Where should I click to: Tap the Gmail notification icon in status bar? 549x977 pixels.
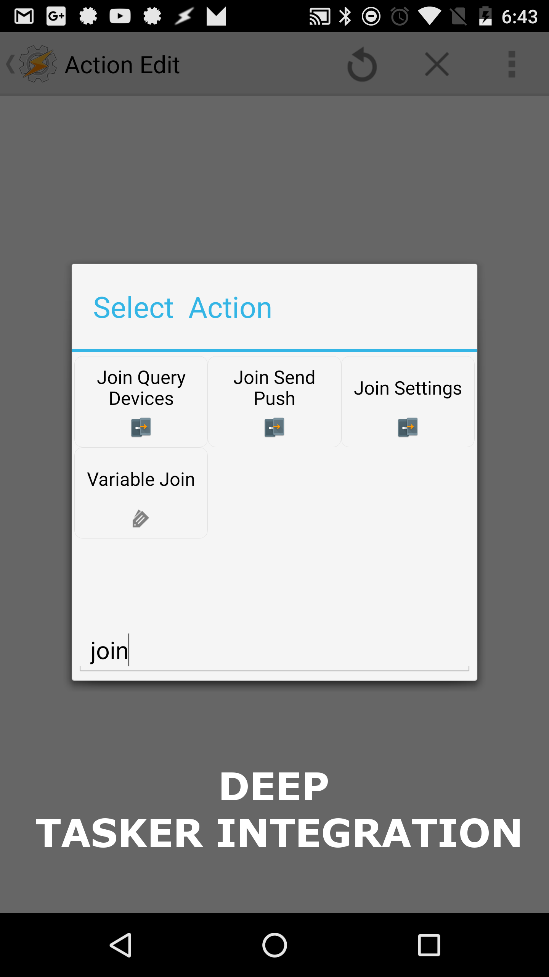coord(24,16)
